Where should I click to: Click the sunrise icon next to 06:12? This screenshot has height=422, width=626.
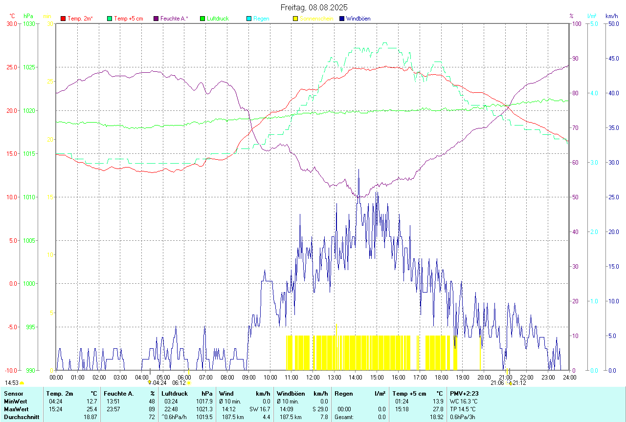point(189,383)
